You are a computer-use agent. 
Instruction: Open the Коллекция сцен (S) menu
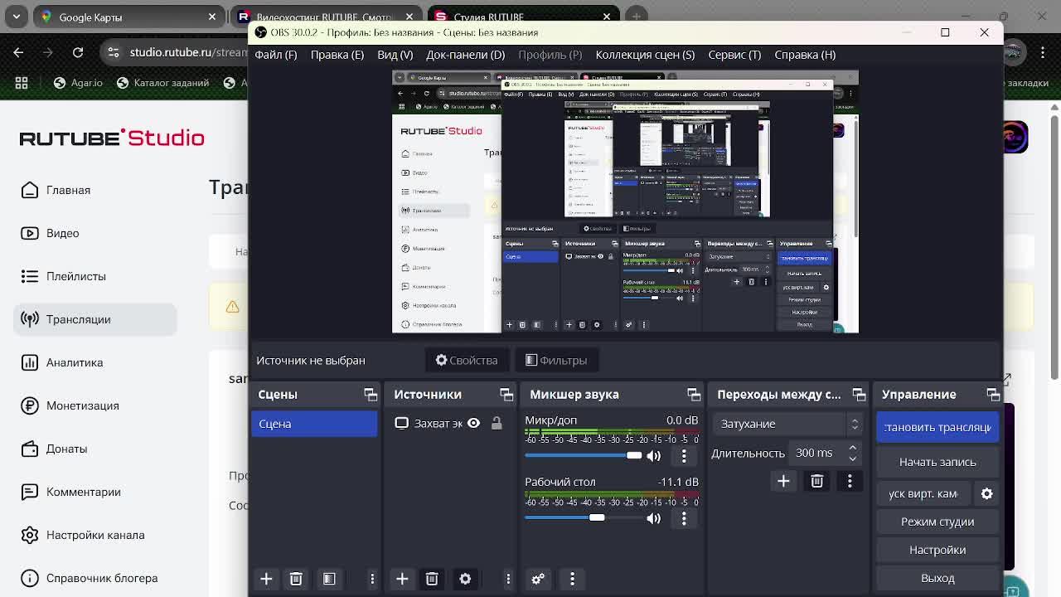(x=645, y=55)
